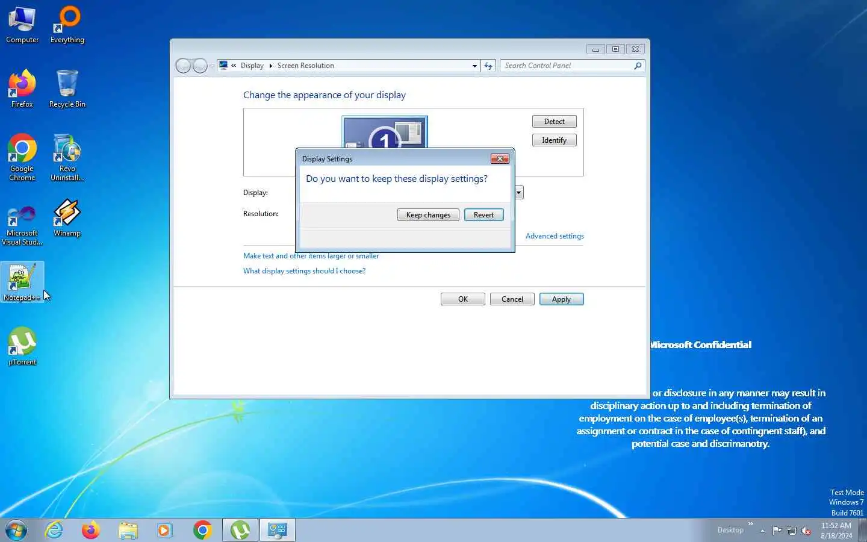
Task: Click the control panel icon in the address bar
Action: [x=223, y=65]
